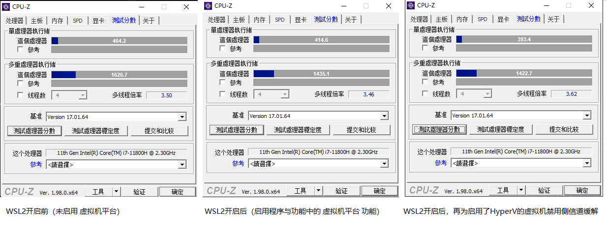Image resolution: width=607 pixels, height=235 pixels.
Task: Enable multi-thread 參考 checkbox in middle window
Action: (222, 82)
